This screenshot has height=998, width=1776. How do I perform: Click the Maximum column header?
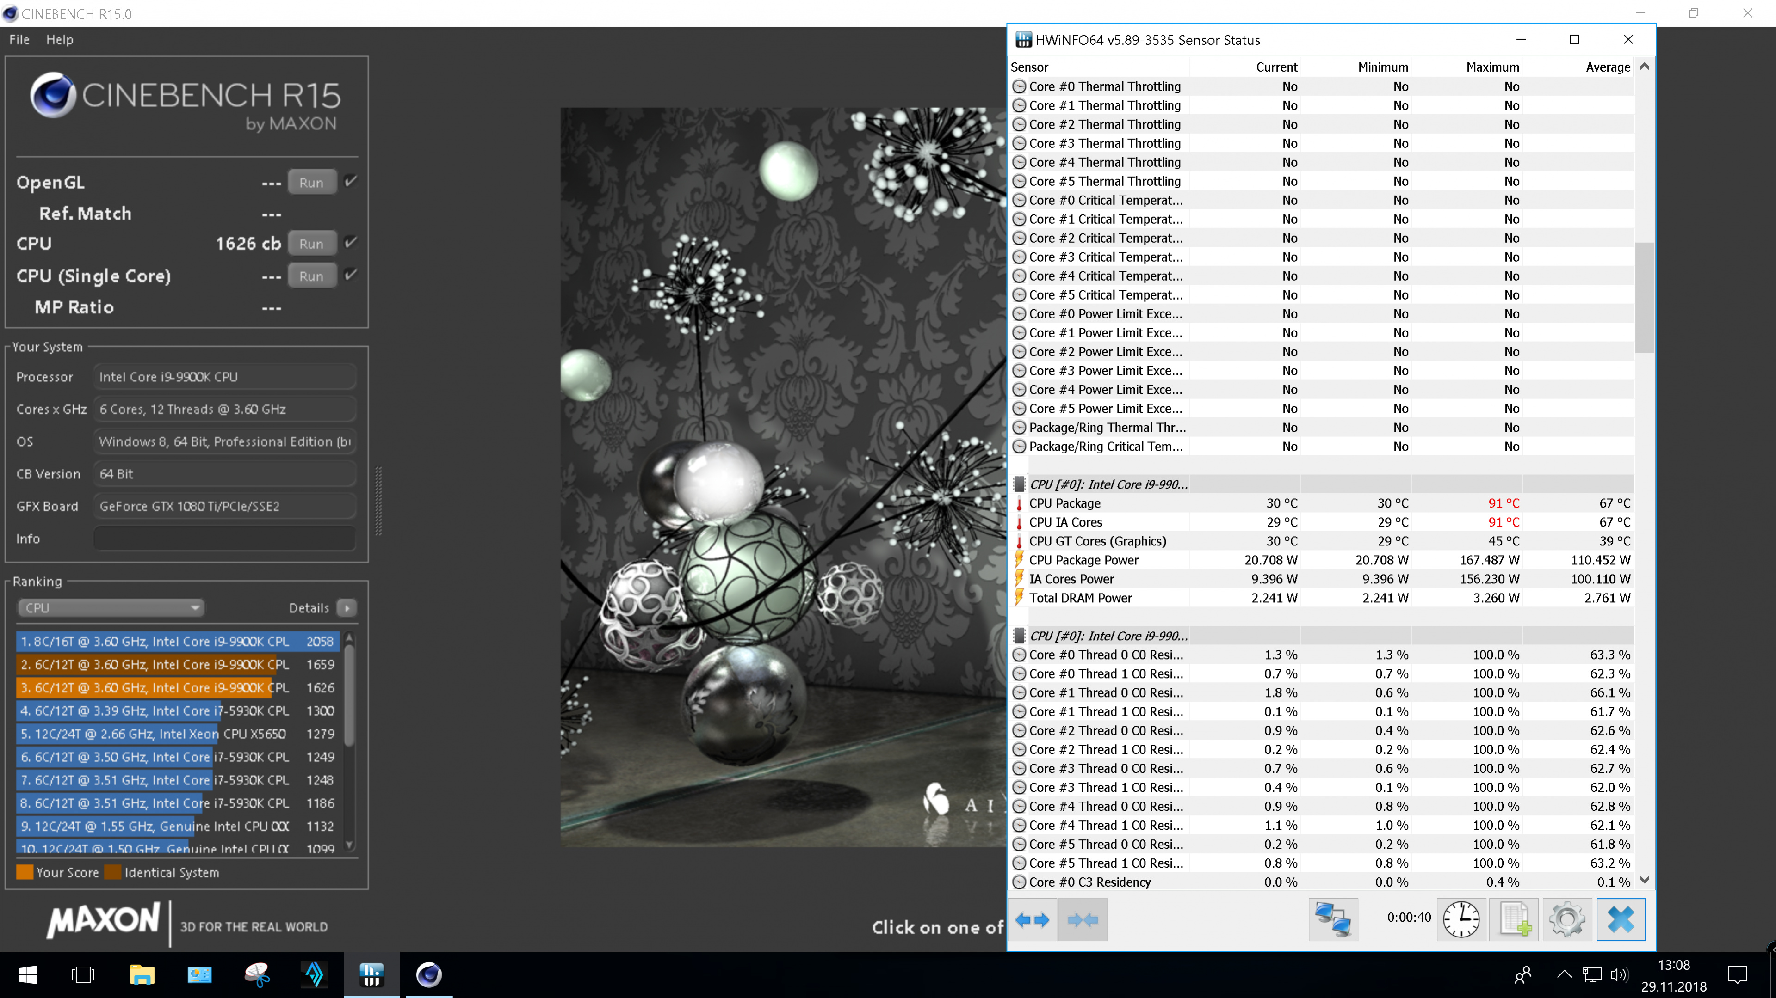click(x=1492, y=67)
